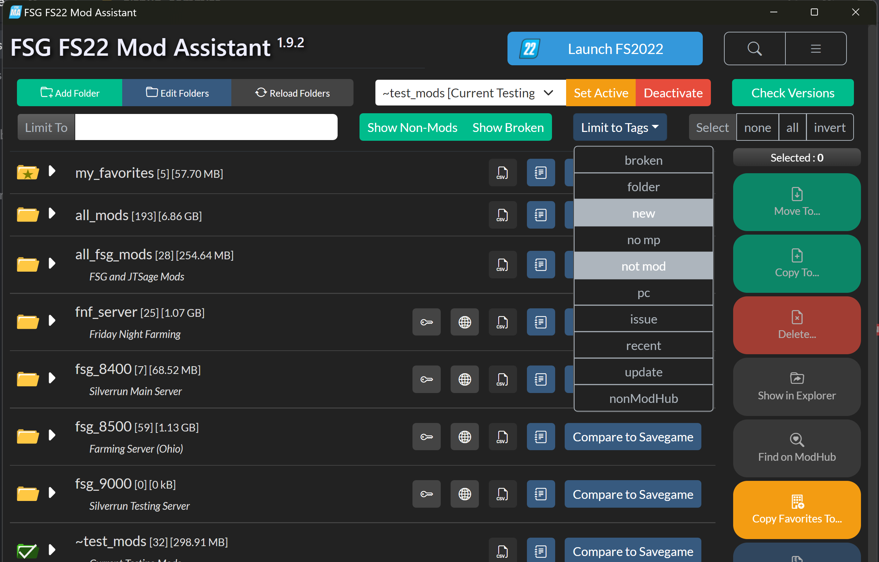Click the magnifying glass search icon
This screenshot has width=879, height=562.
click(x=754, y=49)
